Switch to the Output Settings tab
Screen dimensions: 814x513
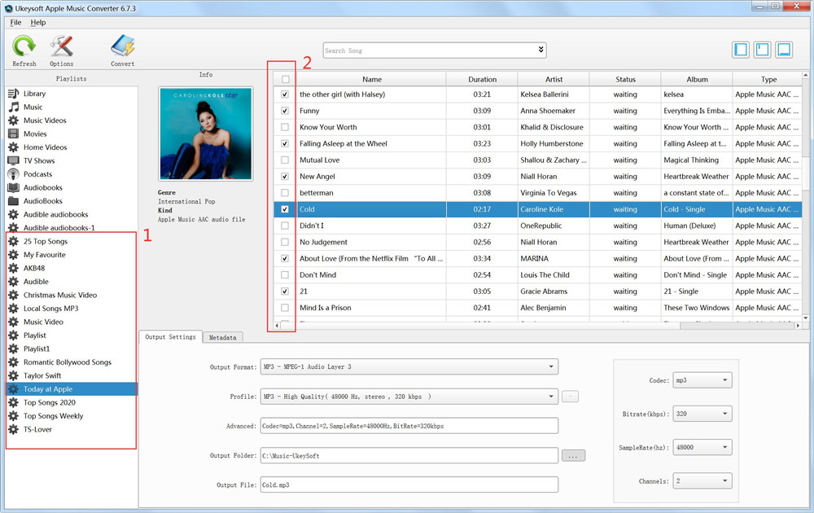point(170,337)
